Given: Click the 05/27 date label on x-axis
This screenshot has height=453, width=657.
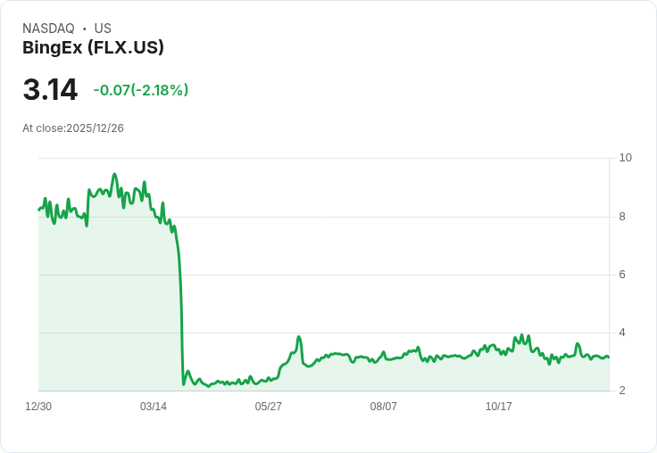Looking at the screenshot, I should coord(268,407).
